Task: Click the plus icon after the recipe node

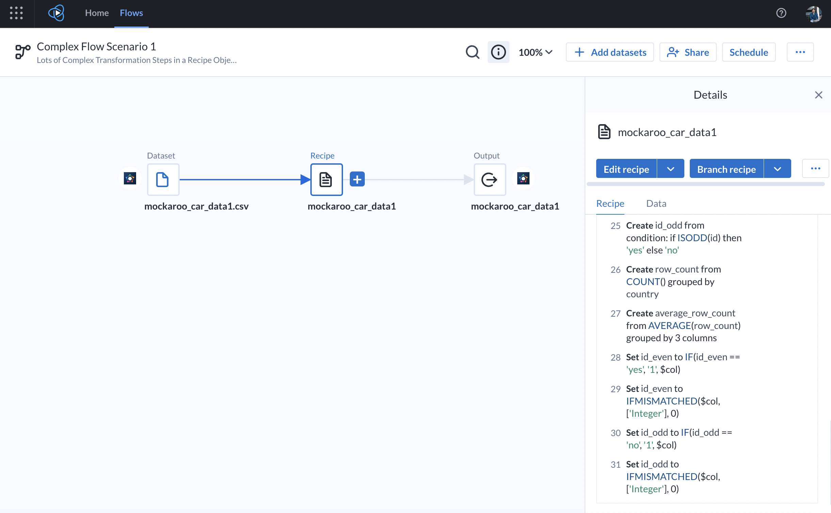Action: coord(357,179)
